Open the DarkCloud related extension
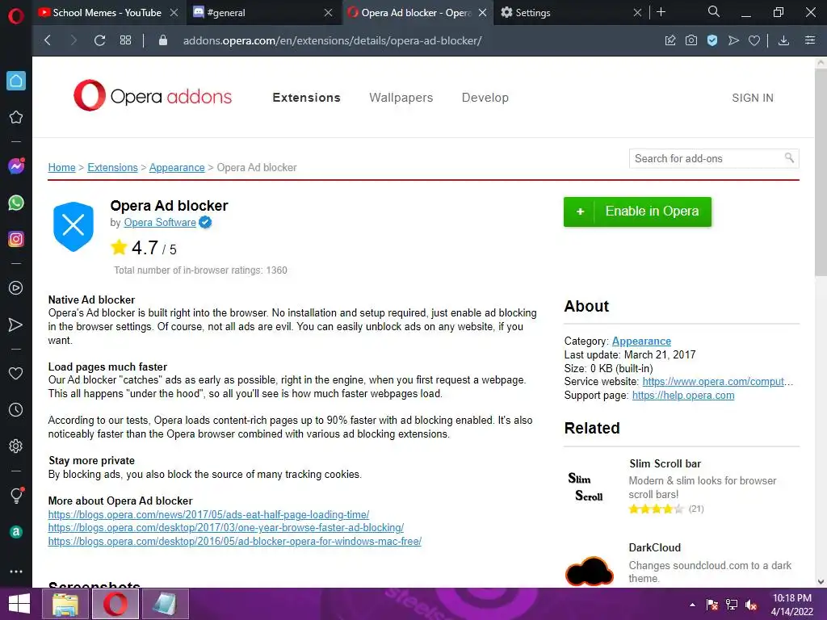Screen dimensions: 827x620 tap(654, 548)
